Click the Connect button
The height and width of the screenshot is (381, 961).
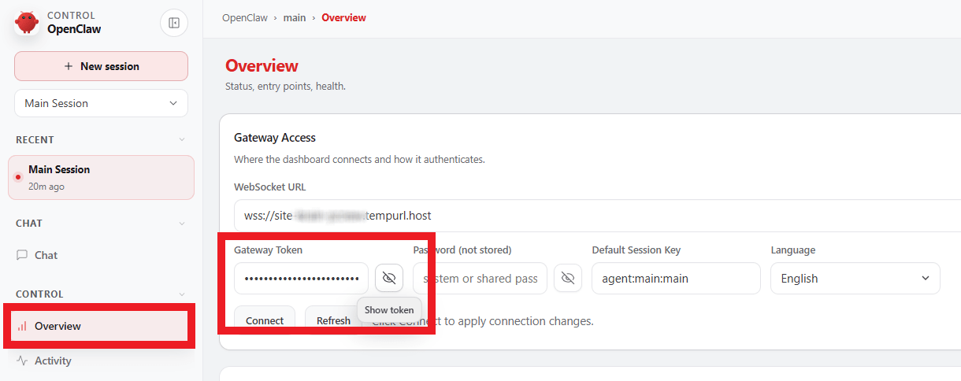tap(265, 320)
